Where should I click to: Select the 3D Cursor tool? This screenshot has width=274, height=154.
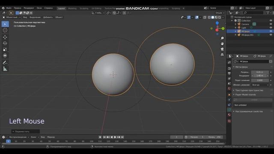(x=5, y=30)
